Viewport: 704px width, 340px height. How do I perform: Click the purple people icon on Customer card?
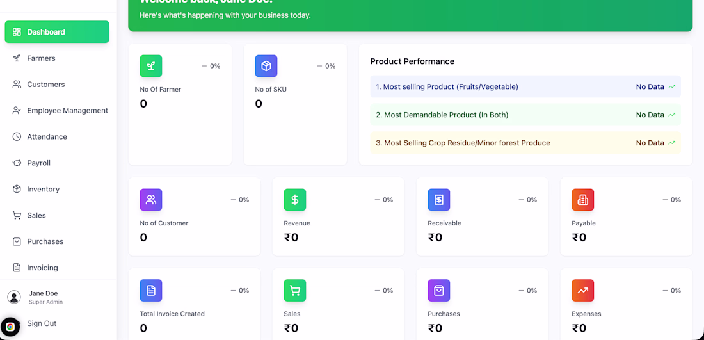tap(151, 200)
